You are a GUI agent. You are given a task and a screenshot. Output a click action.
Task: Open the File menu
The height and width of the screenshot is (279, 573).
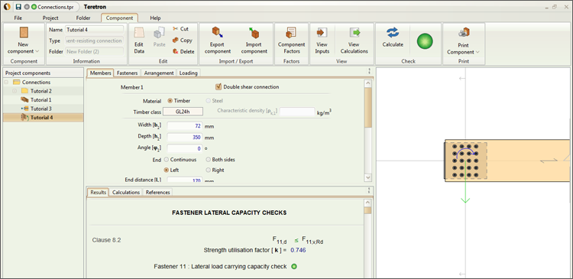18,18
